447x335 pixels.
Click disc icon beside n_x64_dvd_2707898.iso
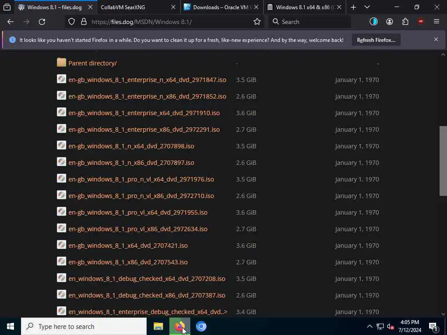(61, 145)
